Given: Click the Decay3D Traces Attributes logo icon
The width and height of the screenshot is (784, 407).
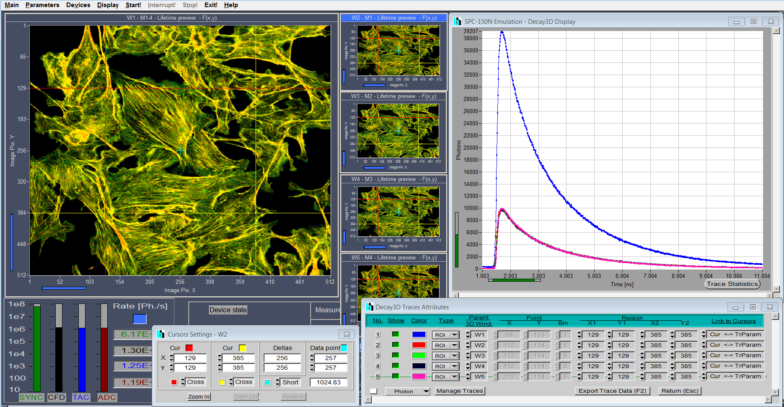Looking at the screenshot, I should (369, 307).
